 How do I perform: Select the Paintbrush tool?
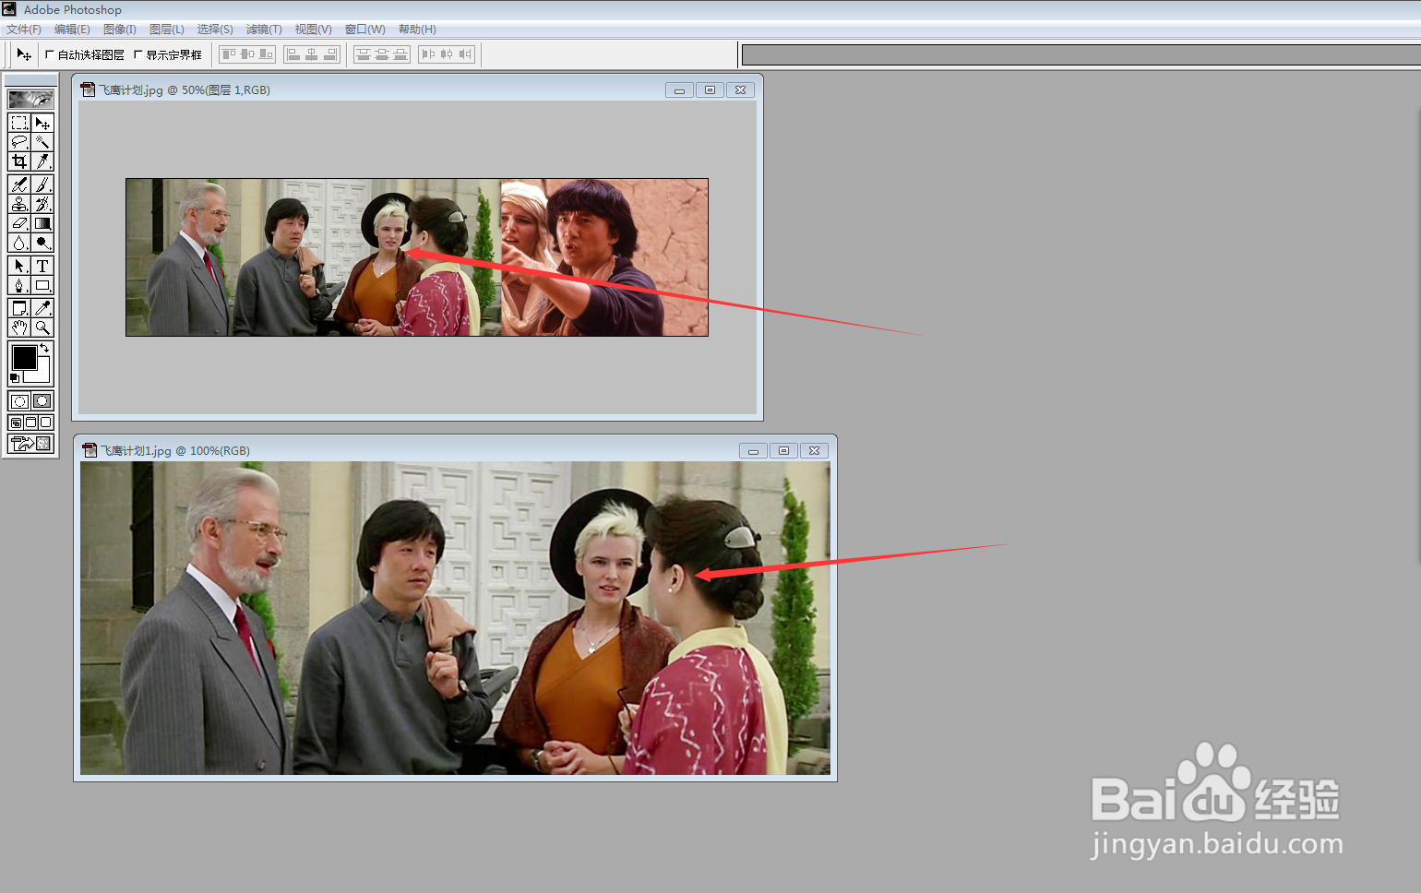pos(42,185)
